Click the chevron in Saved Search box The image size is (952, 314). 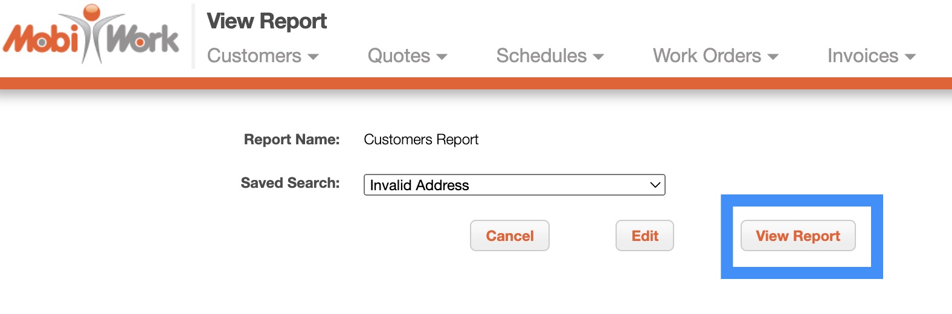click(x=655, y=185)
